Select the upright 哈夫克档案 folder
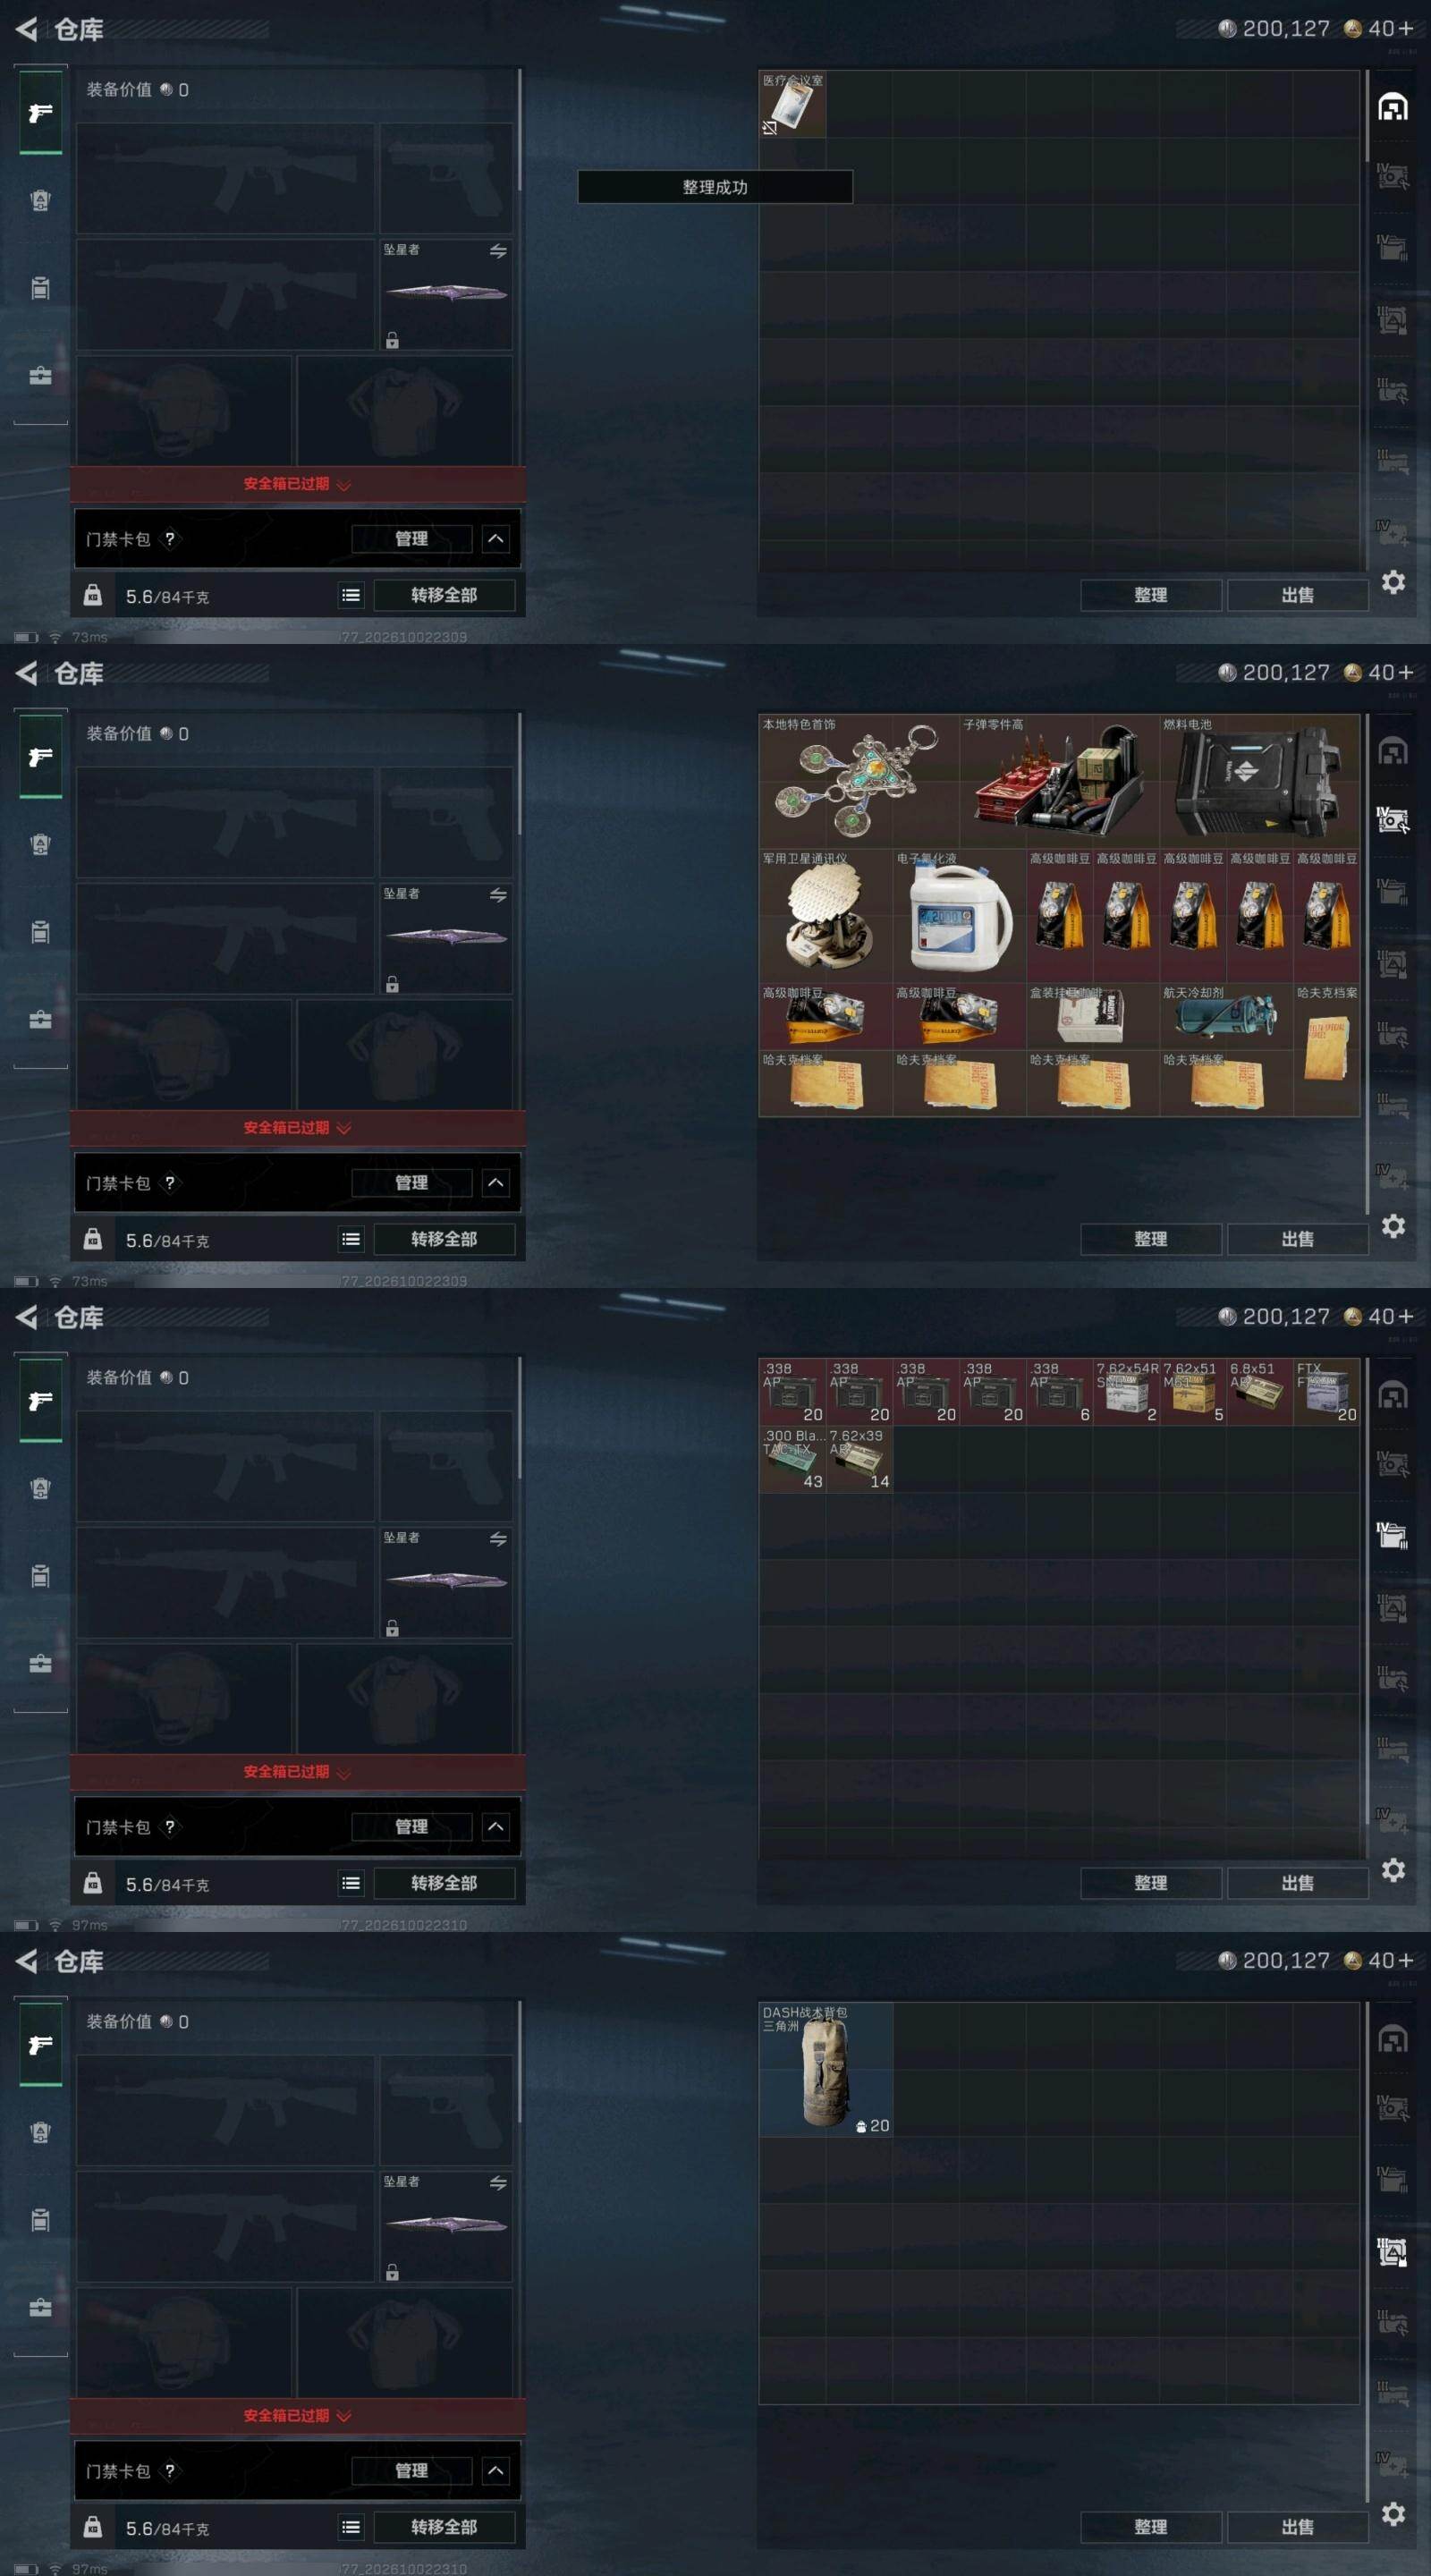 (x=1326, y=1049)
